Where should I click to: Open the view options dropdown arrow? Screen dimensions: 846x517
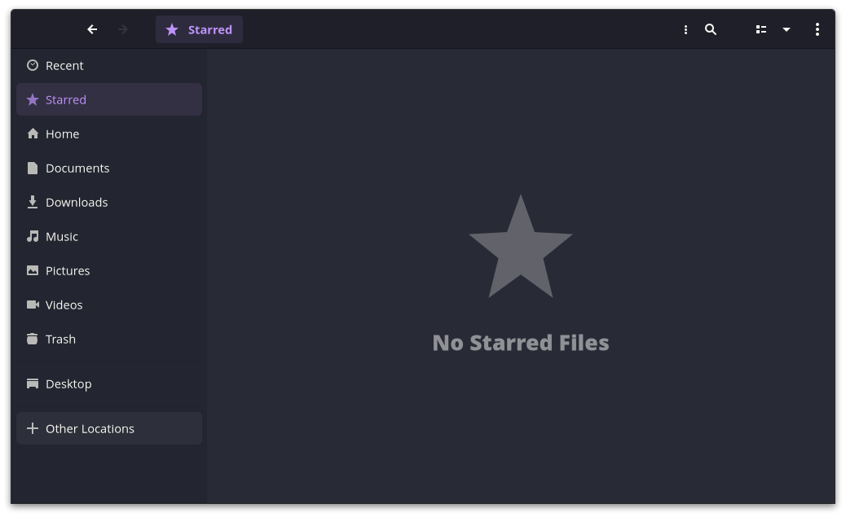[x=786, y=29]
